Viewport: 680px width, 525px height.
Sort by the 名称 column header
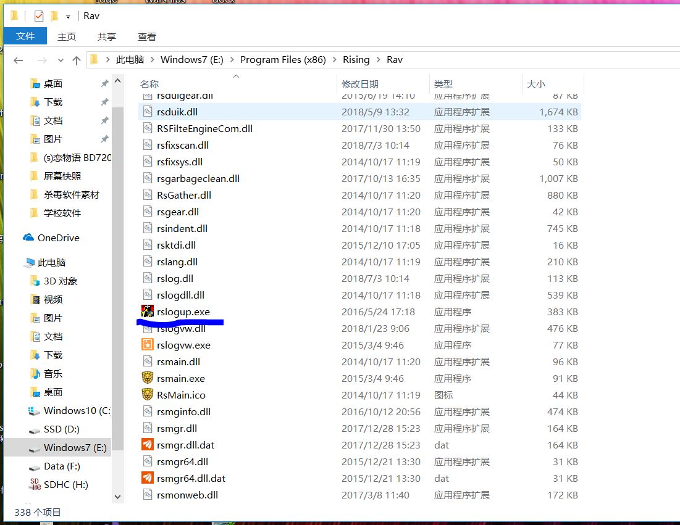click(x=237, y=84)
